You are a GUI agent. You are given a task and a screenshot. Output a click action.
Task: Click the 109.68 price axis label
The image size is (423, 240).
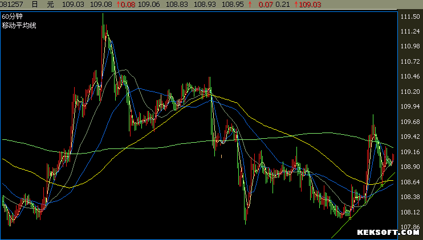(410, 122)
